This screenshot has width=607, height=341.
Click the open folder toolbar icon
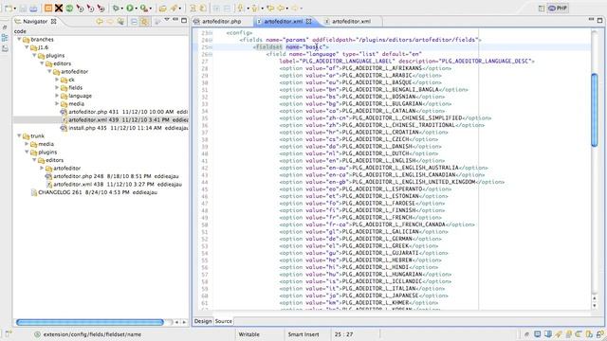coord(162,8)
